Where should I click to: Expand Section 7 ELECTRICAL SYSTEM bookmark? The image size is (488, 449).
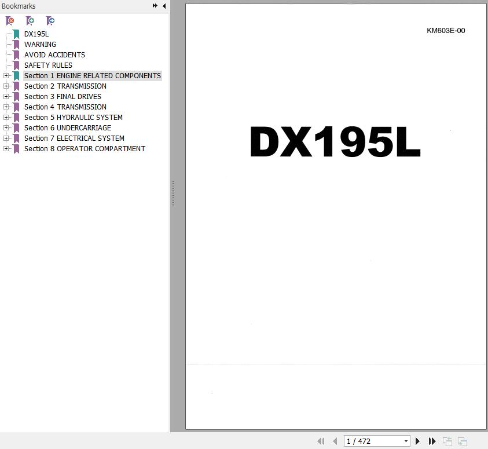pyautogui.click(x=6, y=138)
